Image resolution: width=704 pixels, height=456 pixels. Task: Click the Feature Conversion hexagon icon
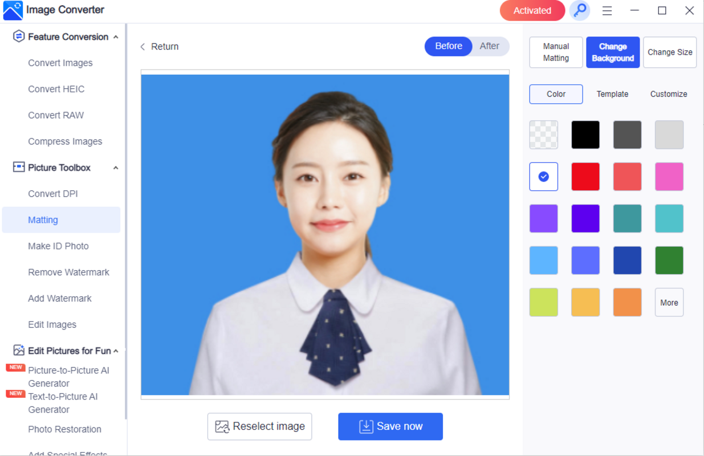pos(19,36)
